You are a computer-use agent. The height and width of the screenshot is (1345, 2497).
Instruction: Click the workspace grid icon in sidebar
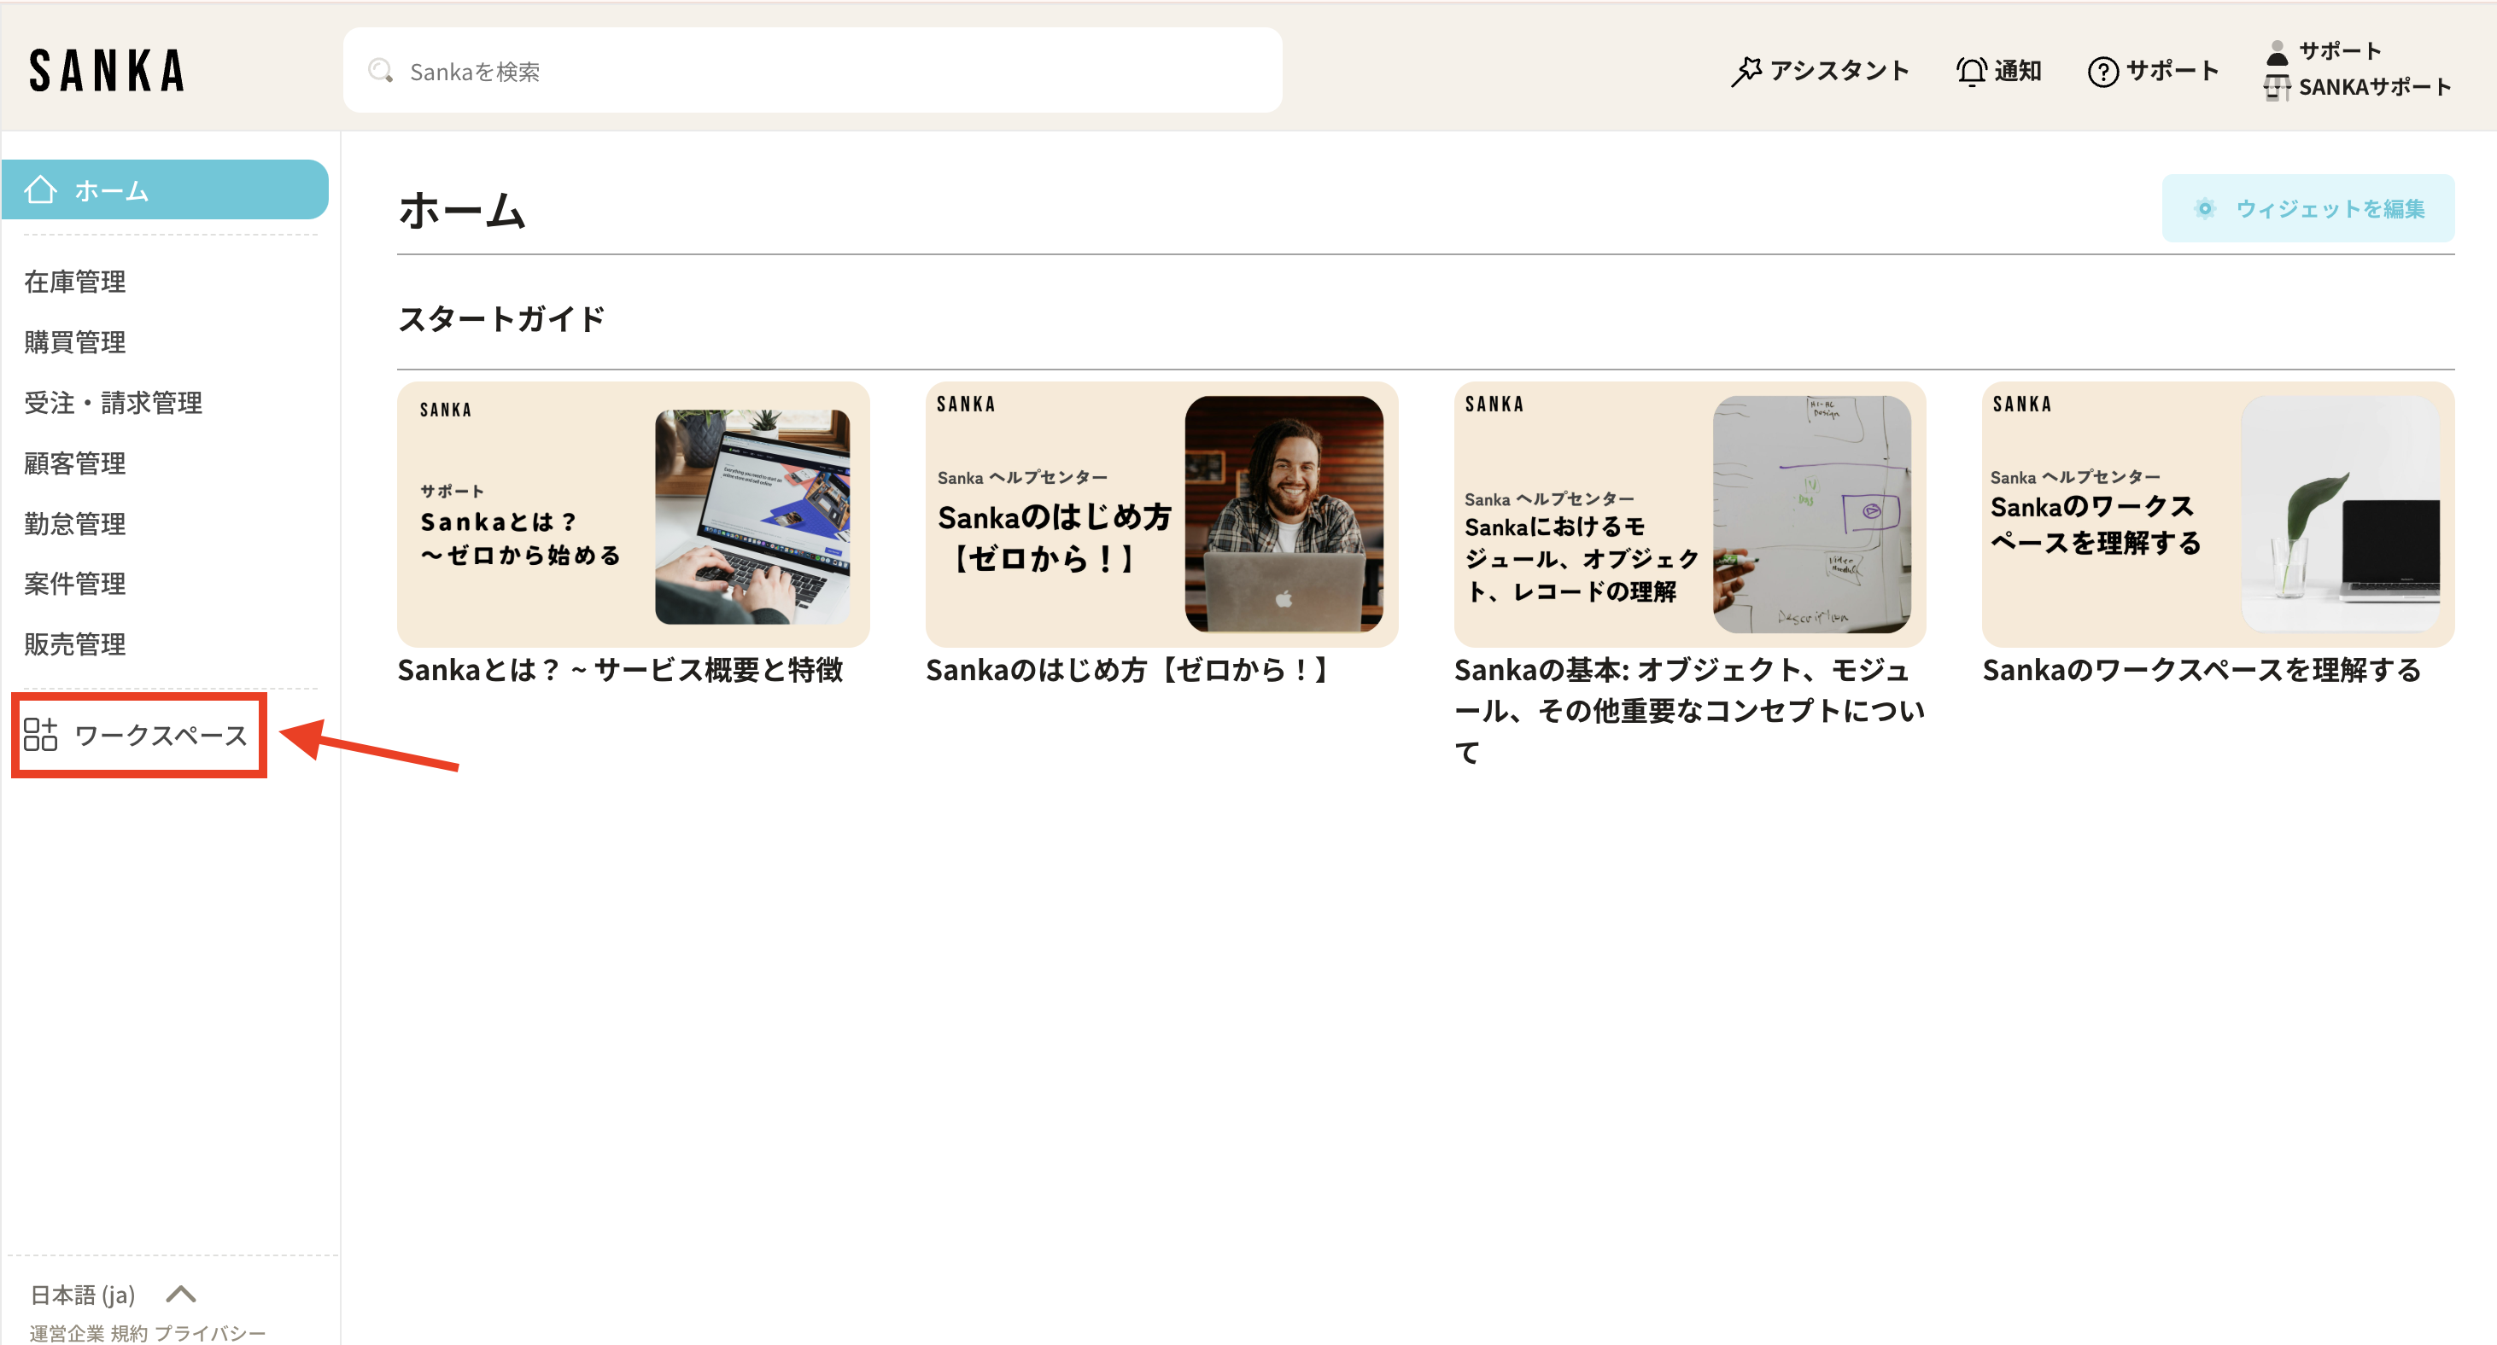point(41,735)
